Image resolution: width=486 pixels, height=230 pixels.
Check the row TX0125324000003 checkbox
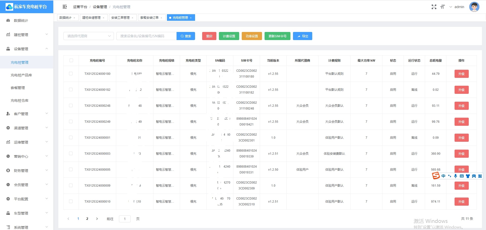(x=71, y=153)
